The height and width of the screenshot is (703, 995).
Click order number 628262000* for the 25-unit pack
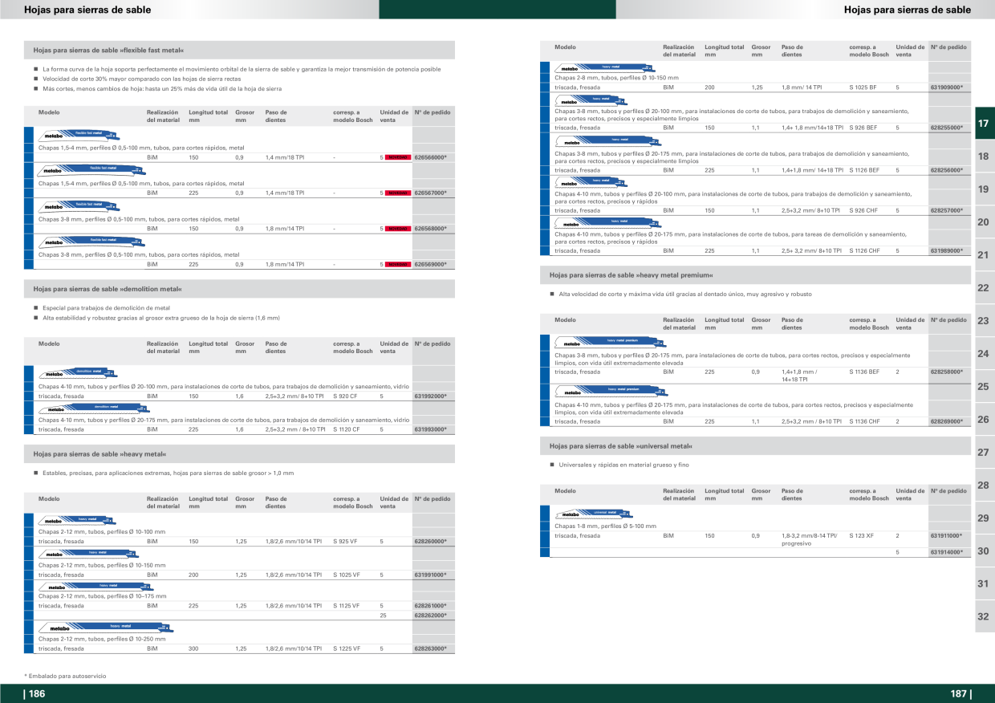coord(430,616)
